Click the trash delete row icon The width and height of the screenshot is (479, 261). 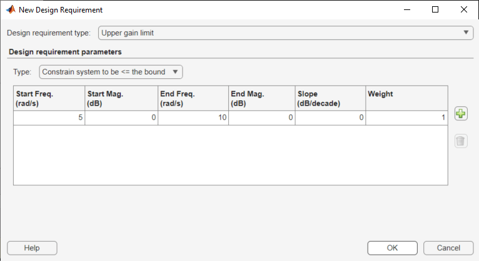coord(460,141)
